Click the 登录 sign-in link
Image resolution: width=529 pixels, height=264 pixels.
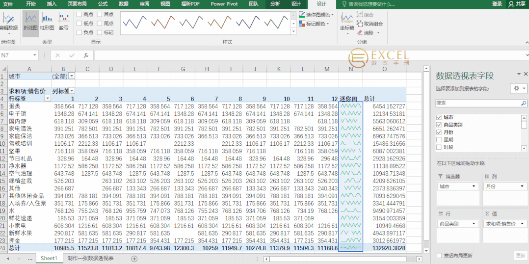(x=497, y=4)
